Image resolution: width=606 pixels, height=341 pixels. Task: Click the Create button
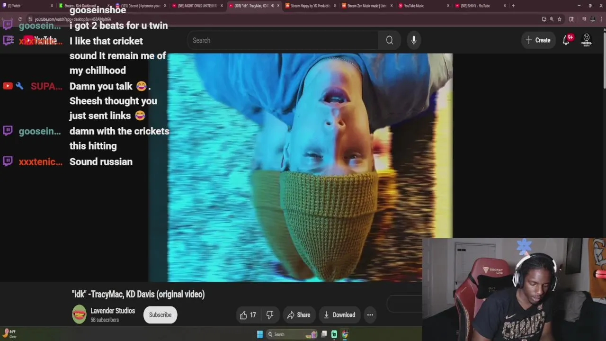click(x=538, y=40)
